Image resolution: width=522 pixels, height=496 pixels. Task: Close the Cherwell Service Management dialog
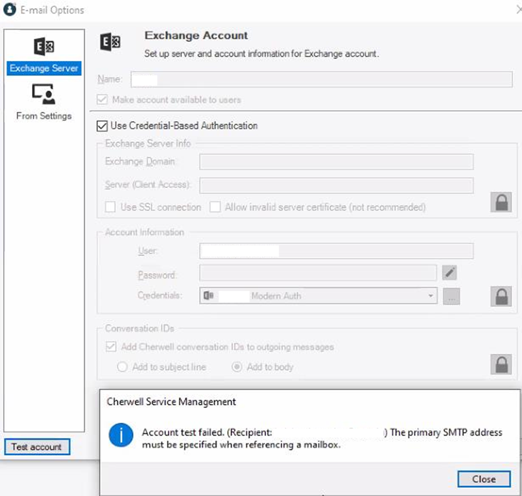click(x=483, y=479)
